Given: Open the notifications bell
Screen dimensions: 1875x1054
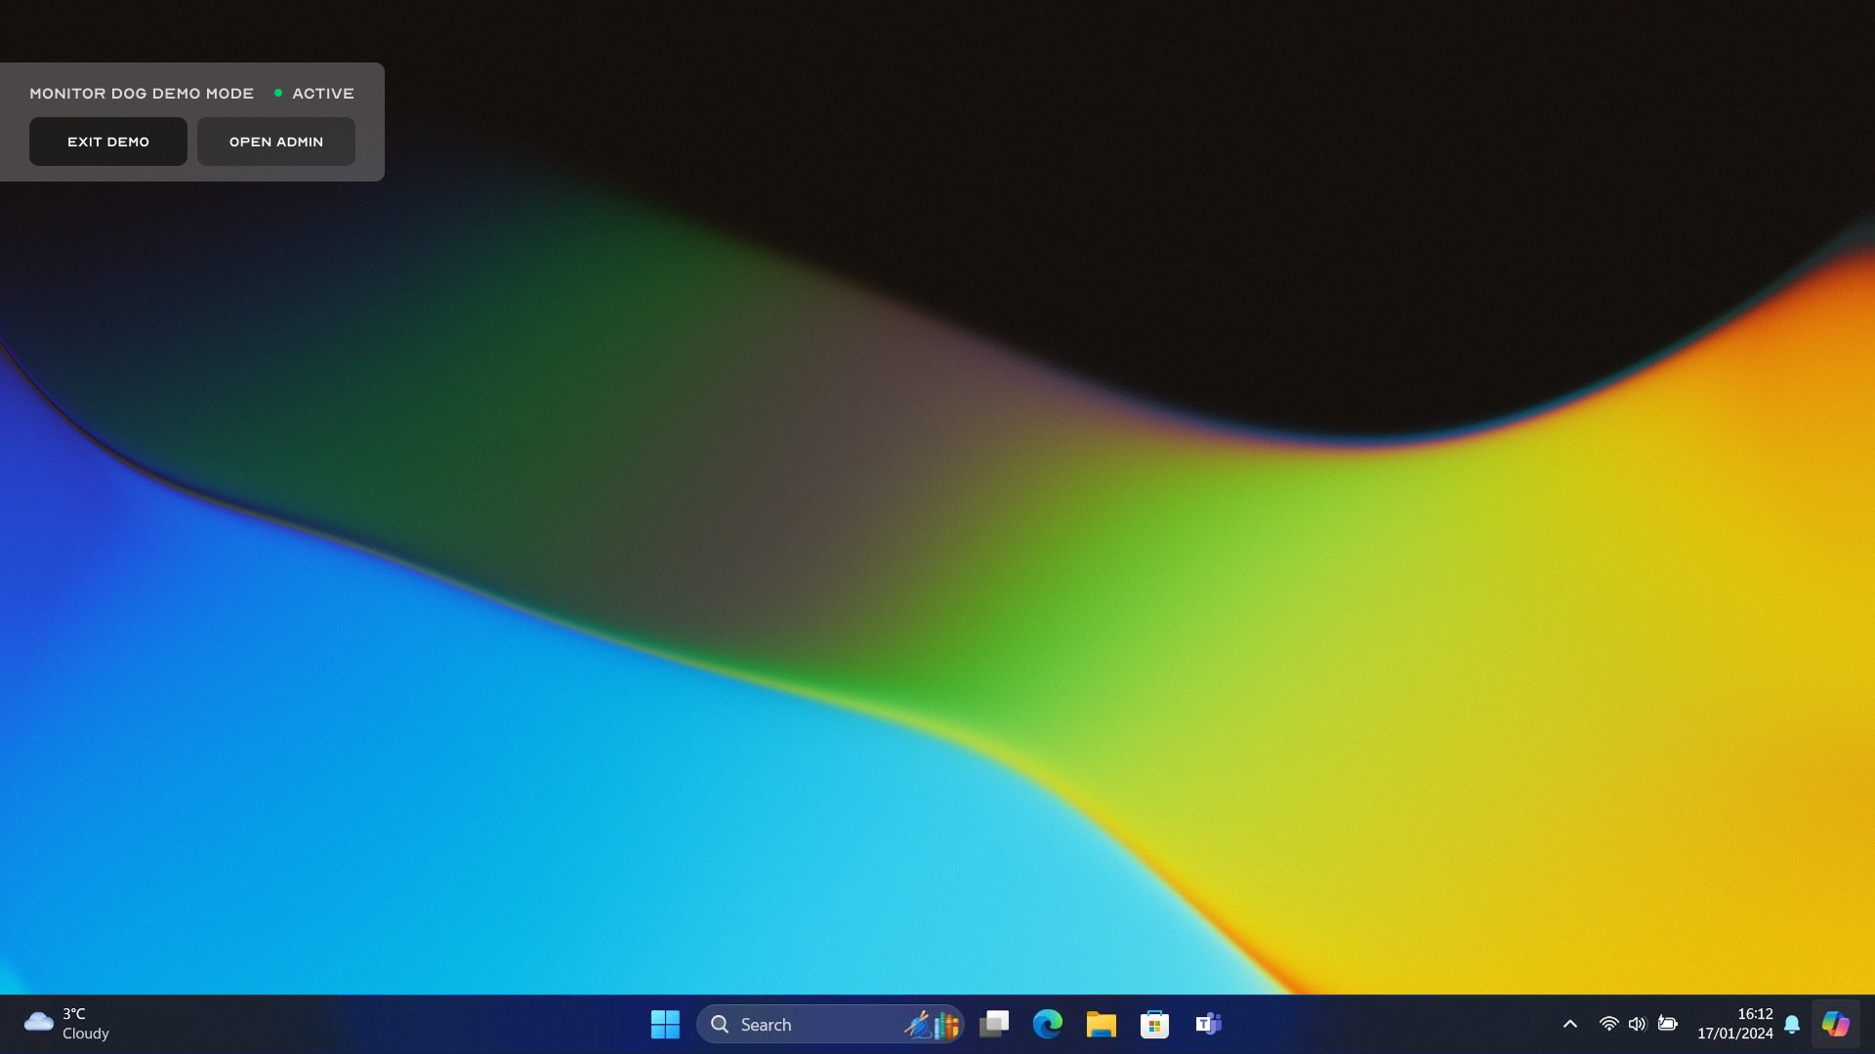Looking at the screenshot, I should click(x=1793, y=1025).
